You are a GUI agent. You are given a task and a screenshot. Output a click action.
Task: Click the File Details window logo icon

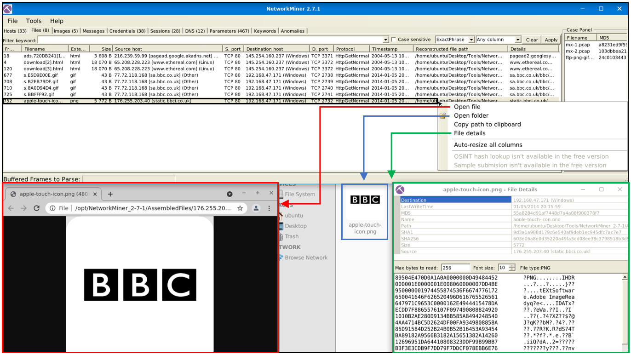coord(400,189)
